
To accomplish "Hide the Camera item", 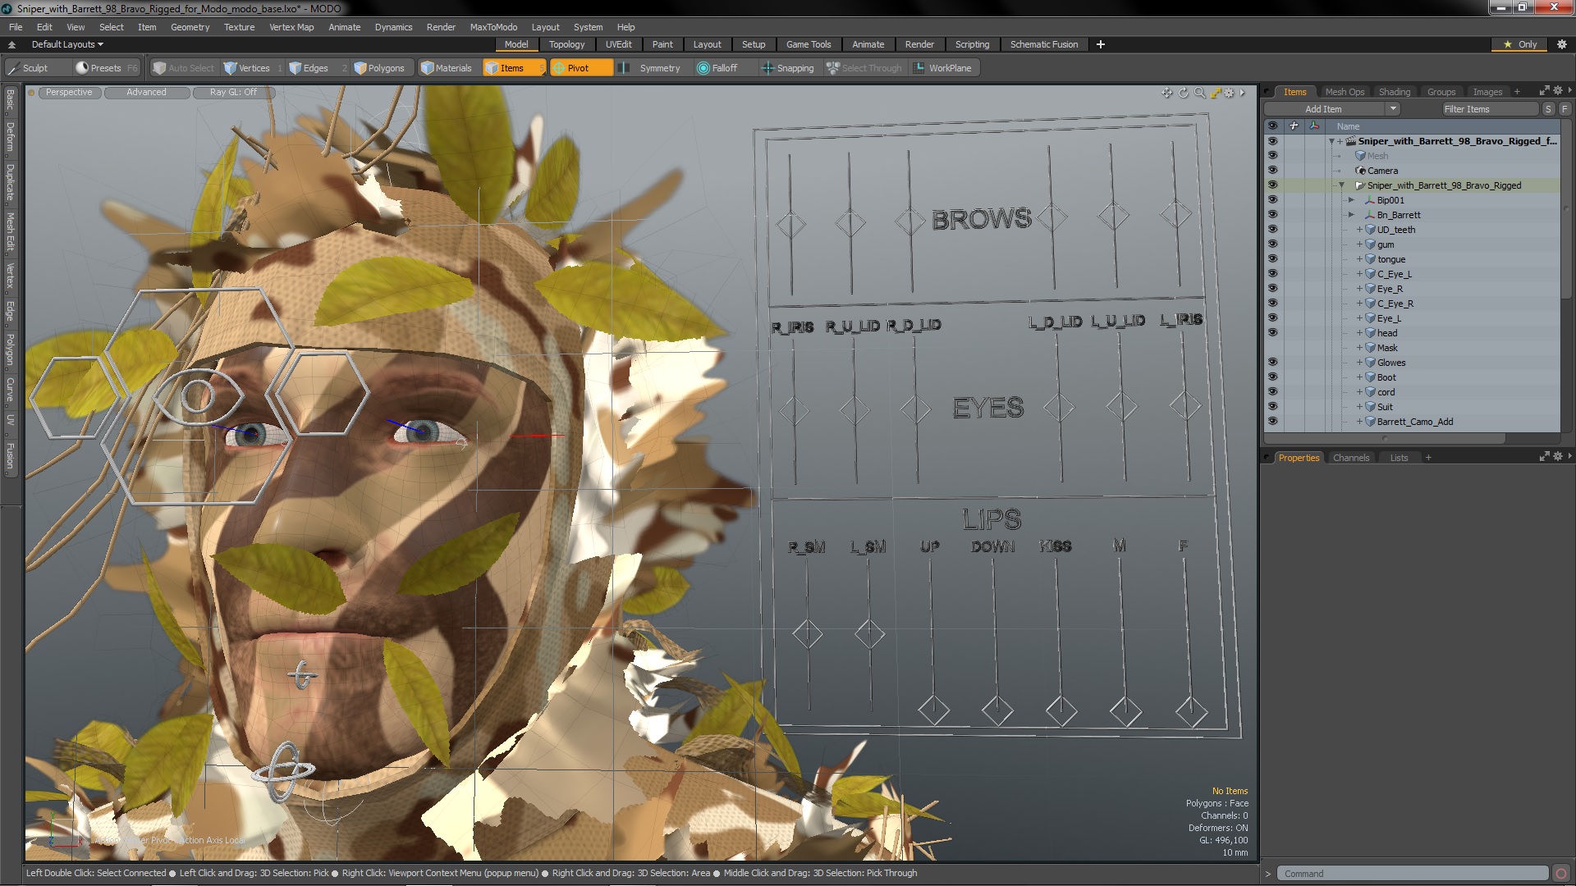I will (1272, 171).
